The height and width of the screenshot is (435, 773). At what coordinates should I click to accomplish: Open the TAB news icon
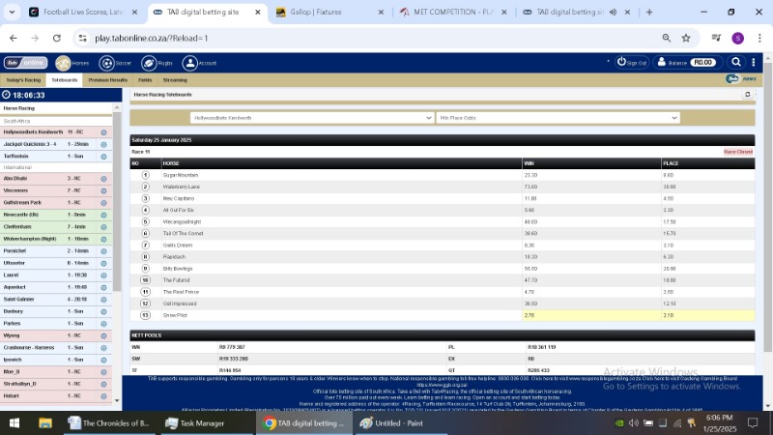(733, 79)
